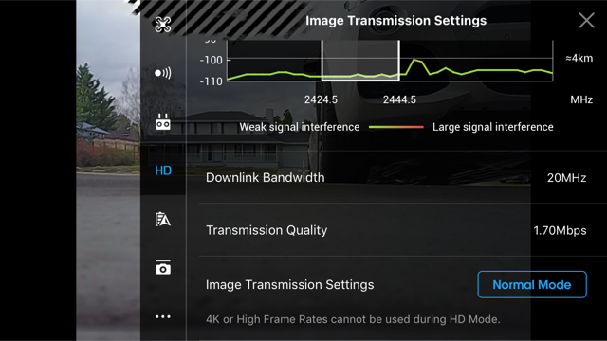Tap the ≈4km range estimate label
This screenshot has height=341, width=607.
tap(579, 58)
